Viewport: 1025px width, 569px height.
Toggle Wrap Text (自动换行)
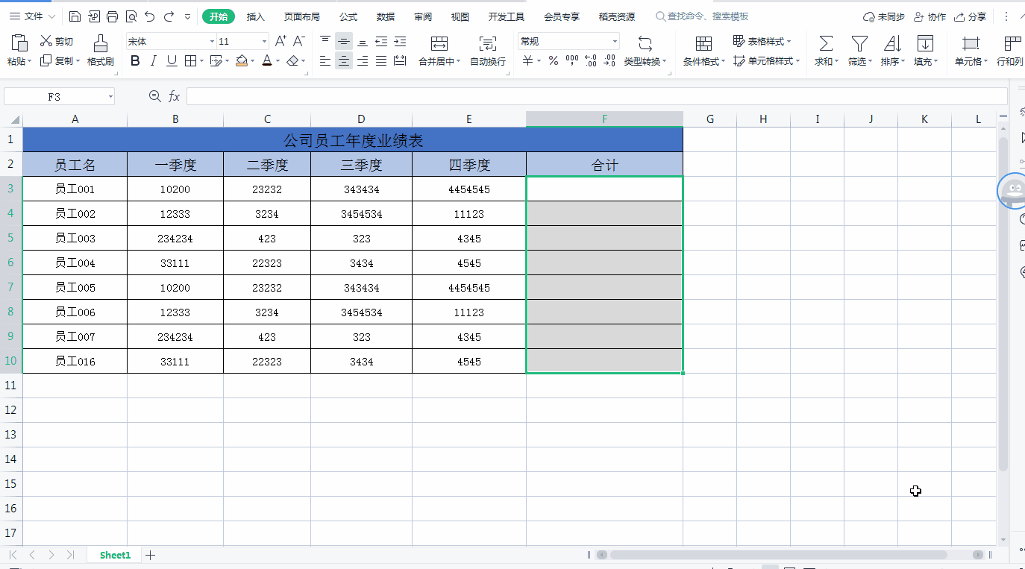pyautogui.click(x=488, y=51)
